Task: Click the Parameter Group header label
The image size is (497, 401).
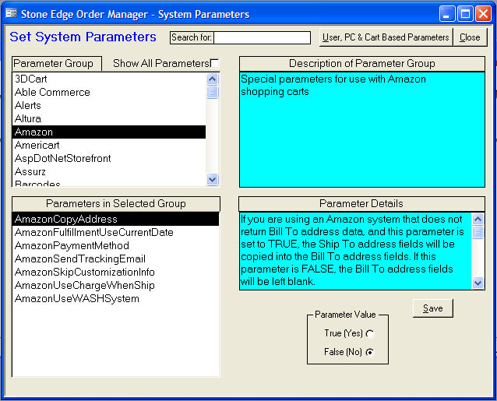Action: click(x=56, y=64)
